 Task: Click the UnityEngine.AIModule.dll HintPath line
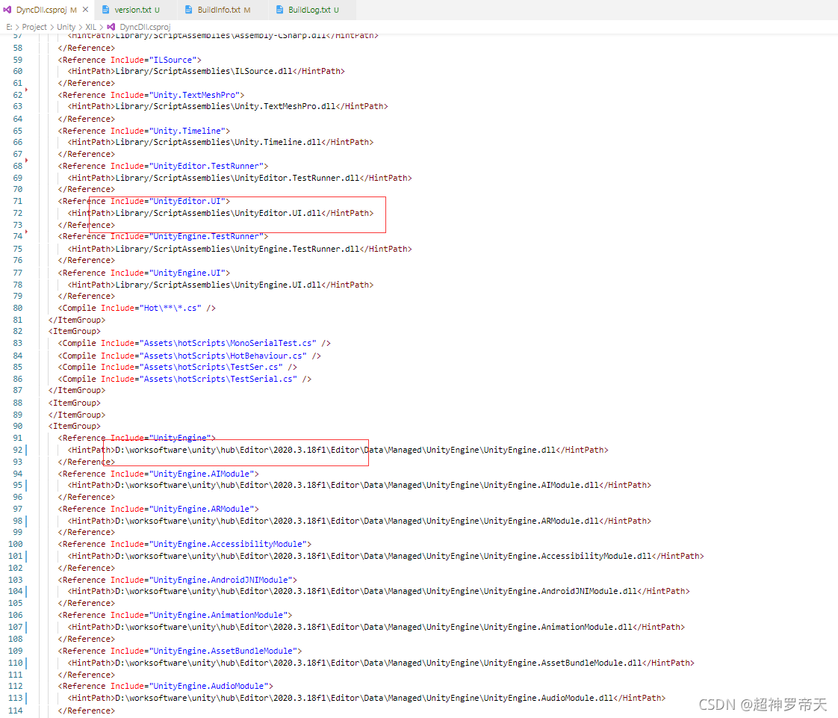click(359, 486)
